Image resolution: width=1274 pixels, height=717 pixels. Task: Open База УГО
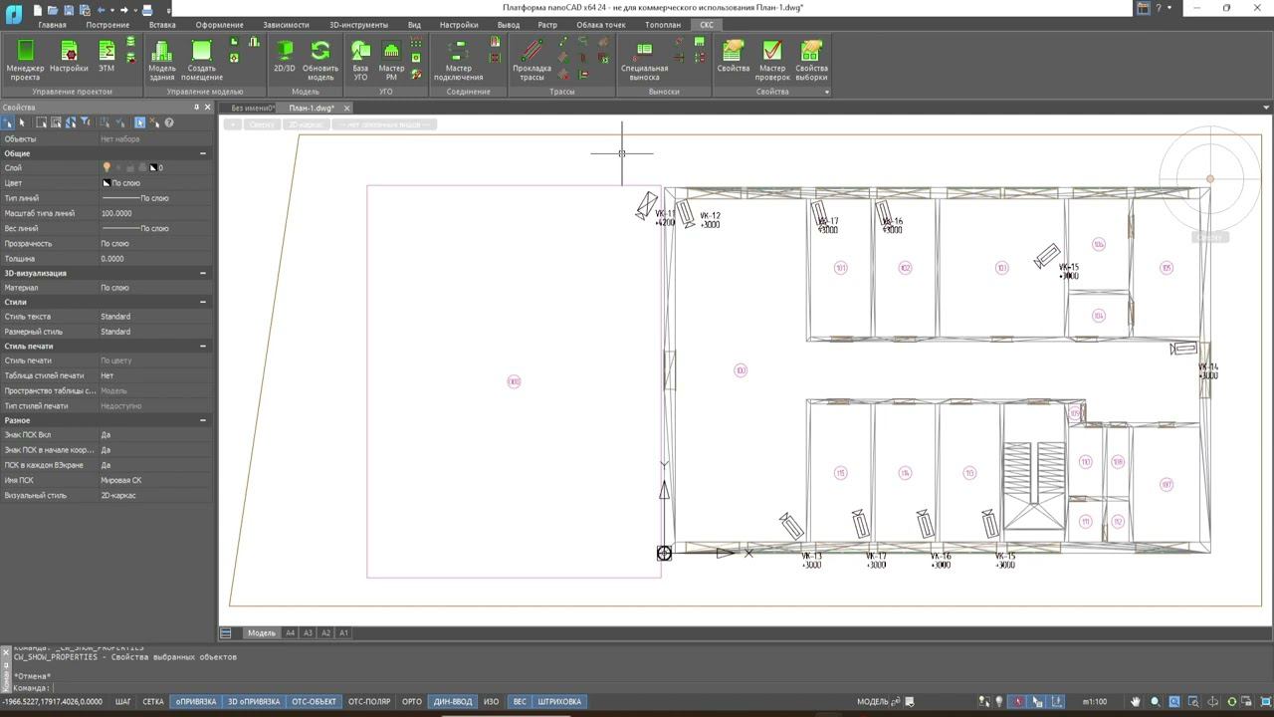pos(360,60)
